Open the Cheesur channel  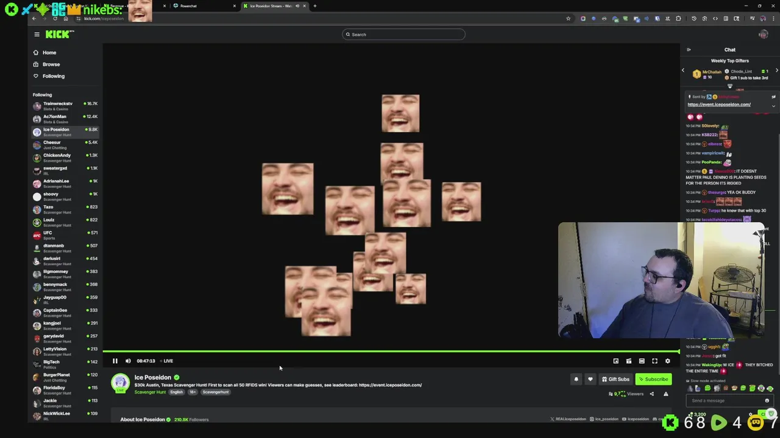pos(65,145)
